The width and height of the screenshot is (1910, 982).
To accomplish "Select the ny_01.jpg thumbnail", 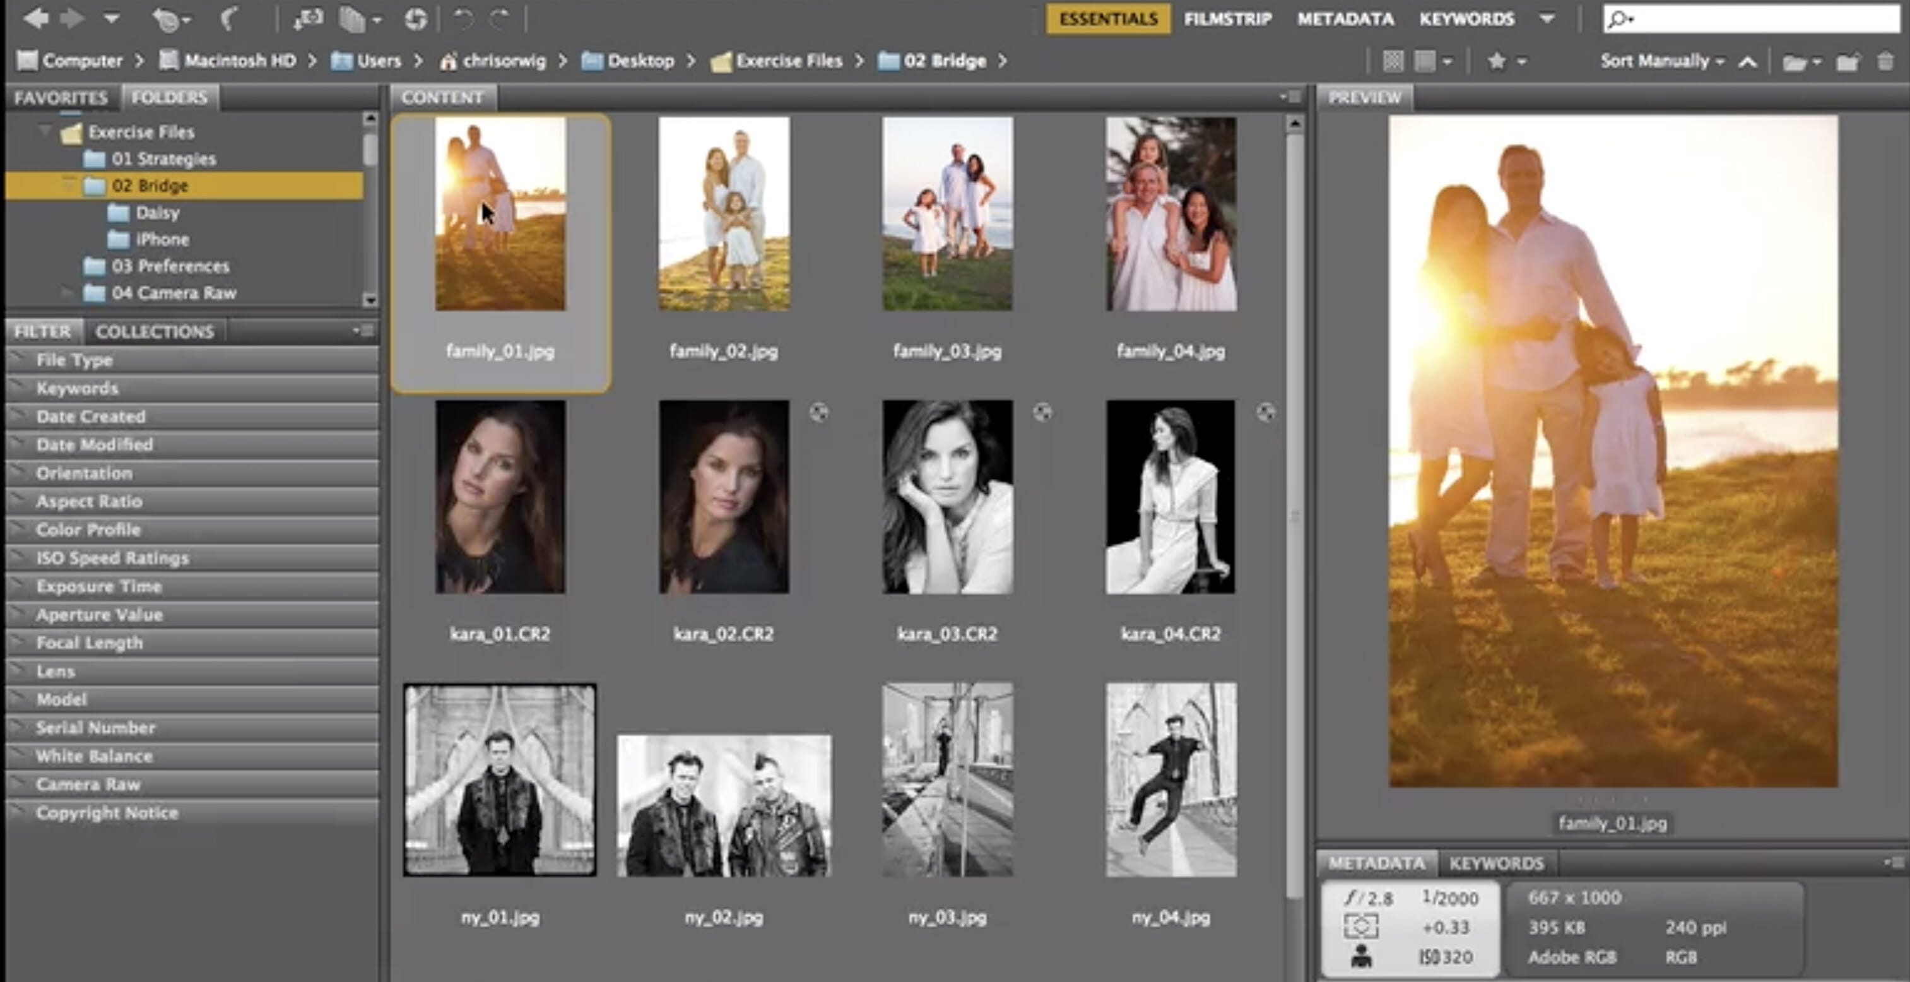I will coord(500,780).
